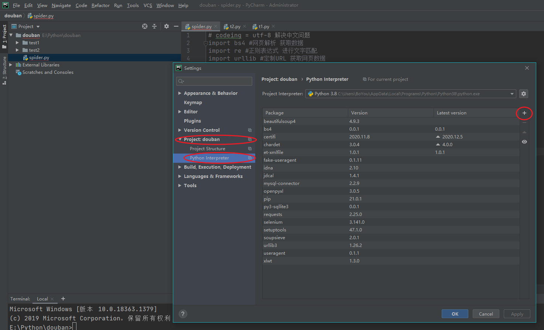Select the beautifulsoup4 package row
This screenshot has width=544, height=330.
(x=391, y=121)
